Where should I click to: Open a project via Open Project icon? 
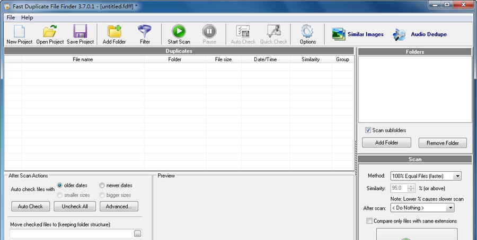(x=50, y=34)
